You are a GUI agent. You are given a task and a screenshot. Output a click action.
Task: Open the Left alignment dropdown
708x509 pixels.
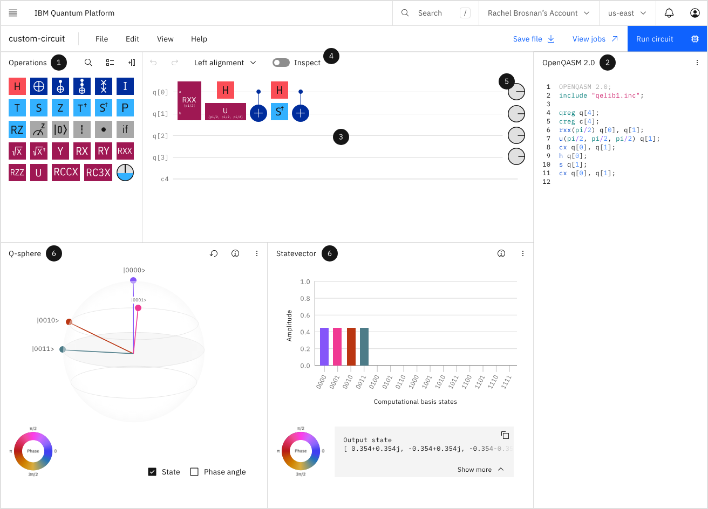pyautogui.click(x=225, y=63)
